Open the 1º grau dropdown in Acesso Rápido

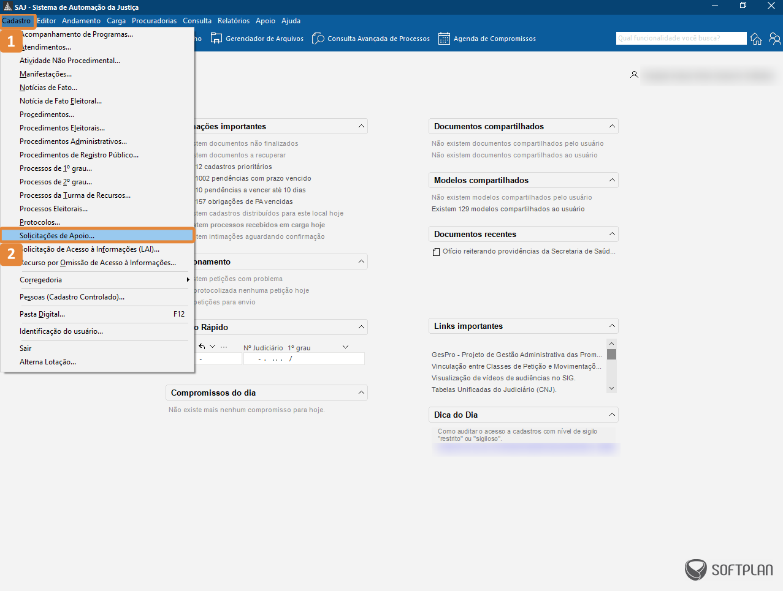(x=345, y=346)
